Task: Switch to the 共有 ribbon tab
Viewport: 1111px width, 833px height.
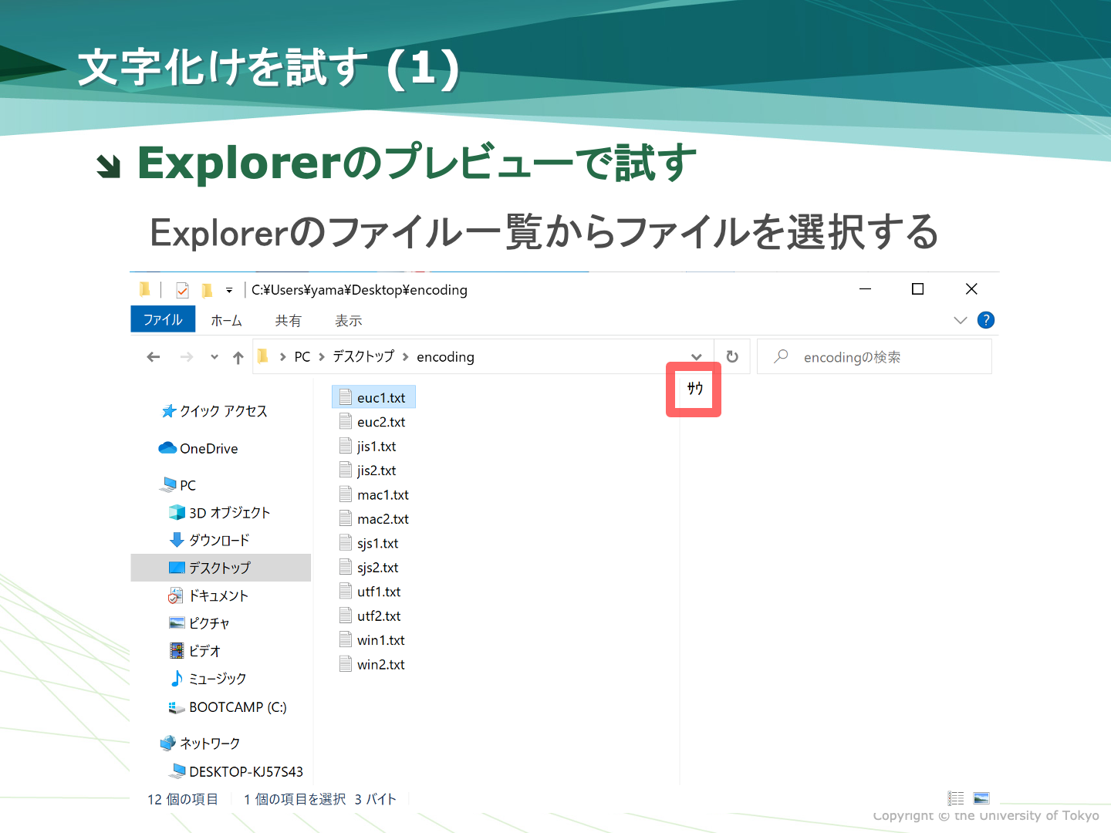Action: pyautogui.click(x=288, y=320)
